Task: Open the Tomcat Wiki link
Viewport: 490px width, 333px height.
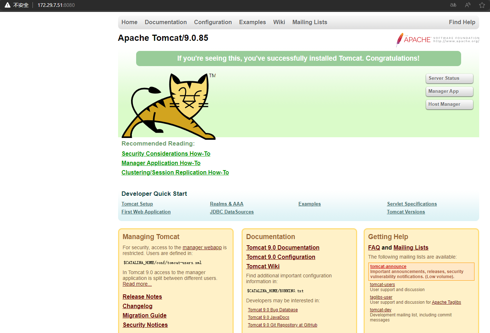Action: pyautogui.click(x=263, y=267)
